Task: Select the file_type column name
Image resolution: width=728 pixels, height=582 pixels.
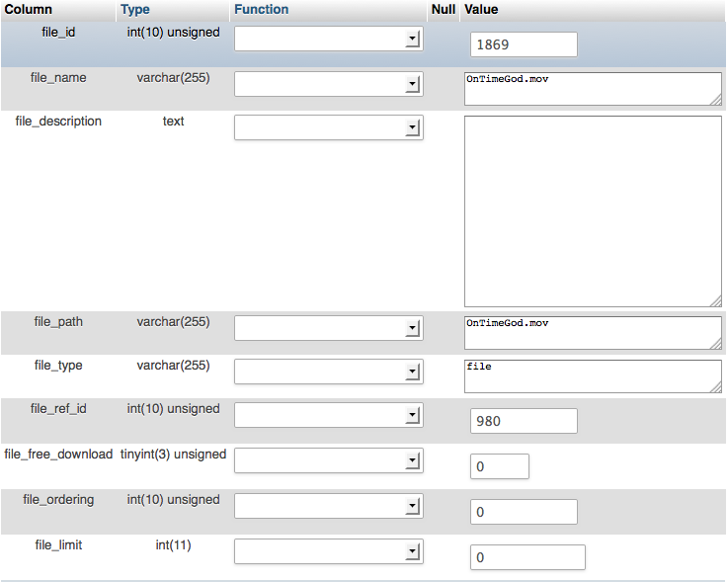Action: 58,366
